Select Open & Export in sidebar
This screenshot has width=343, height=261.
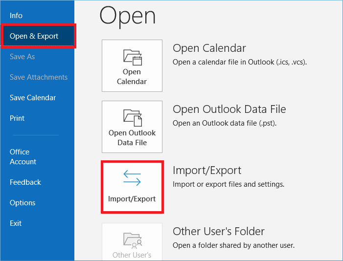point(38,36)
